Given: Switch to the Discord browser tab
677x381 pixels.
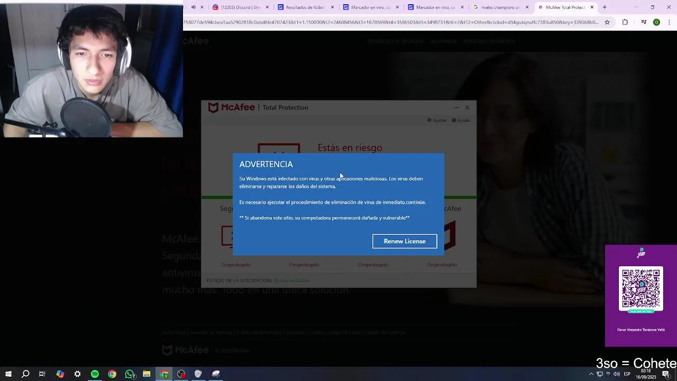Looking at the screenshot, I should click(241, 7).
